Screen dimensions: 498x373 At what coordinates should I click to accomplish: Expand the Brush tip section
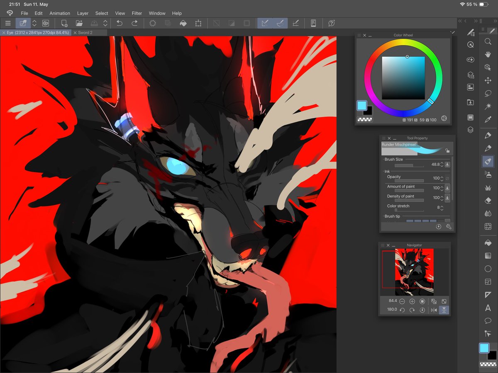[383, 216]
